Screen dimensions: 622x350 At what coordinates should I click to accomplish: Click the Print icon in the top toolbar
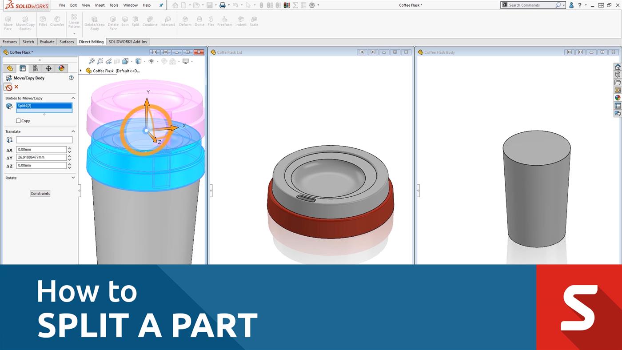(x=222, y=5)
